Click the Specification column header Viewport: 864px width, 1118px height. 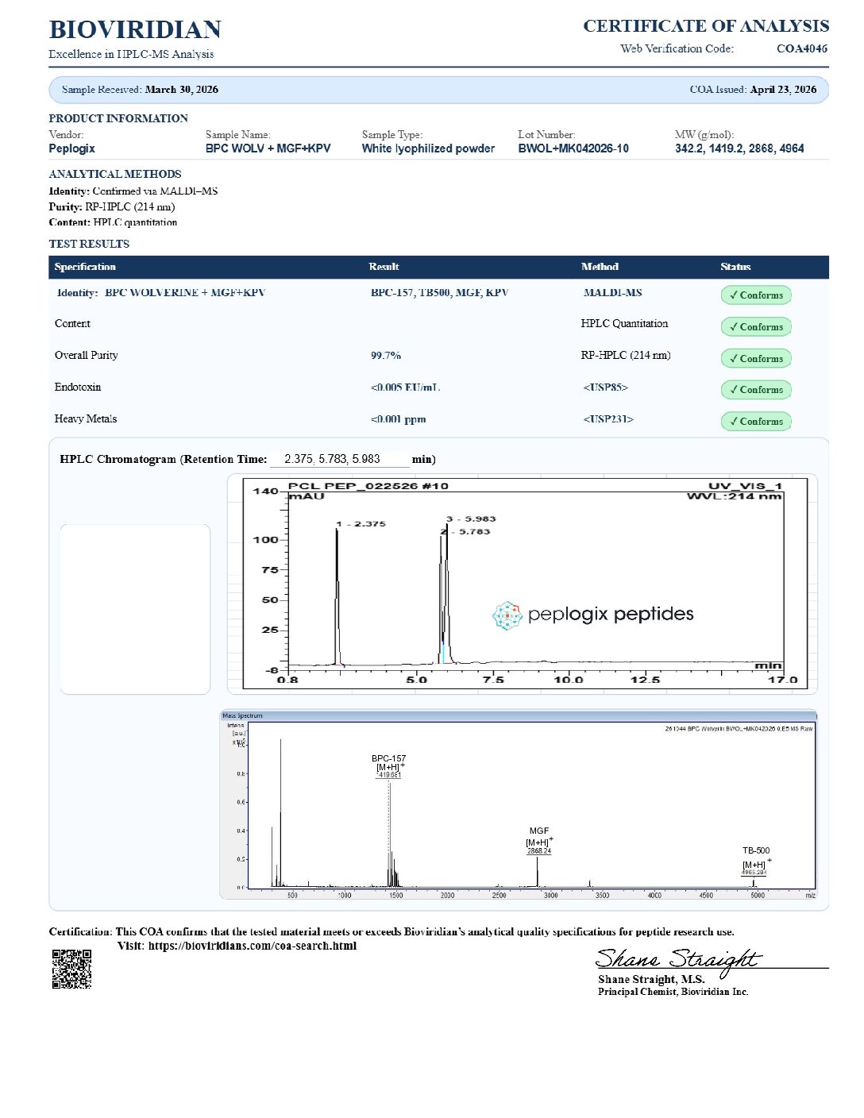click(x=85, y=267)
